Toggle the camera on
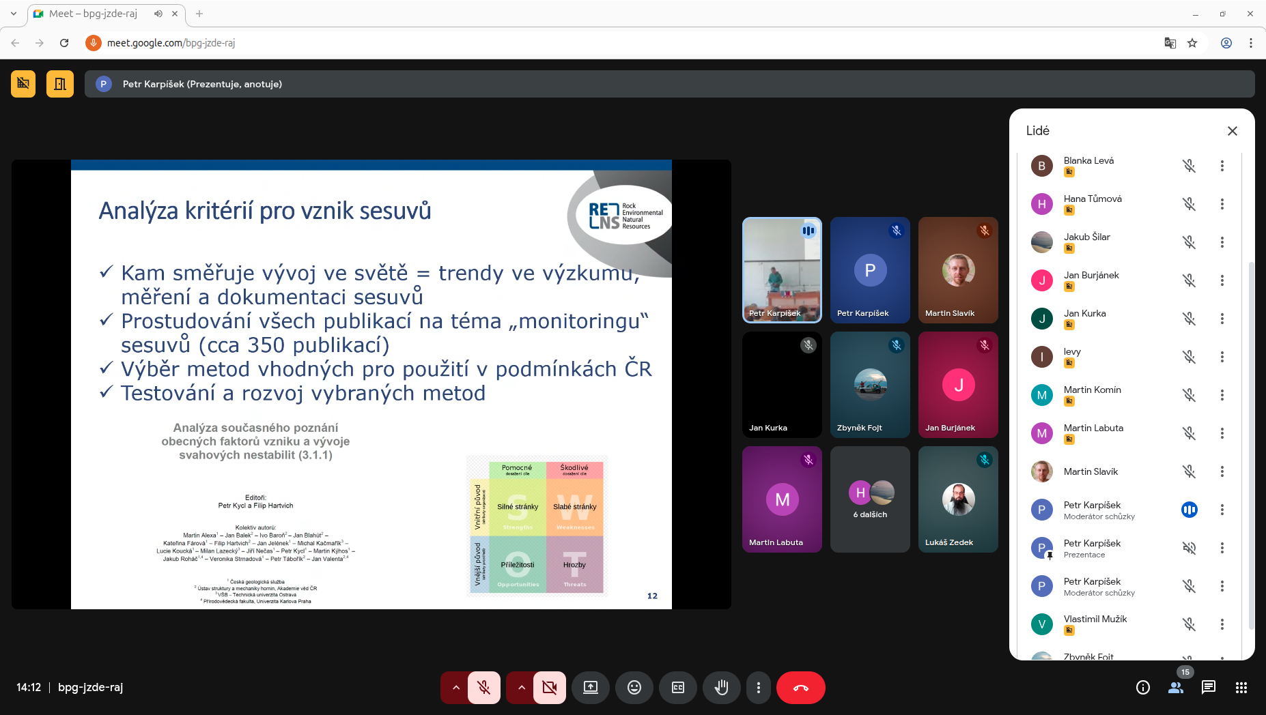The height and width of the screenshot is (715, 1266). tap(549, 688)
